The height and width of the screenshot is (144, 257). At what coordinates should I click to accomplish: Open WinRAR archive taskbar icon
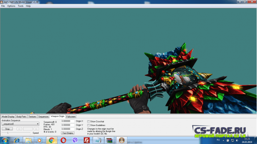click(109, 140)
